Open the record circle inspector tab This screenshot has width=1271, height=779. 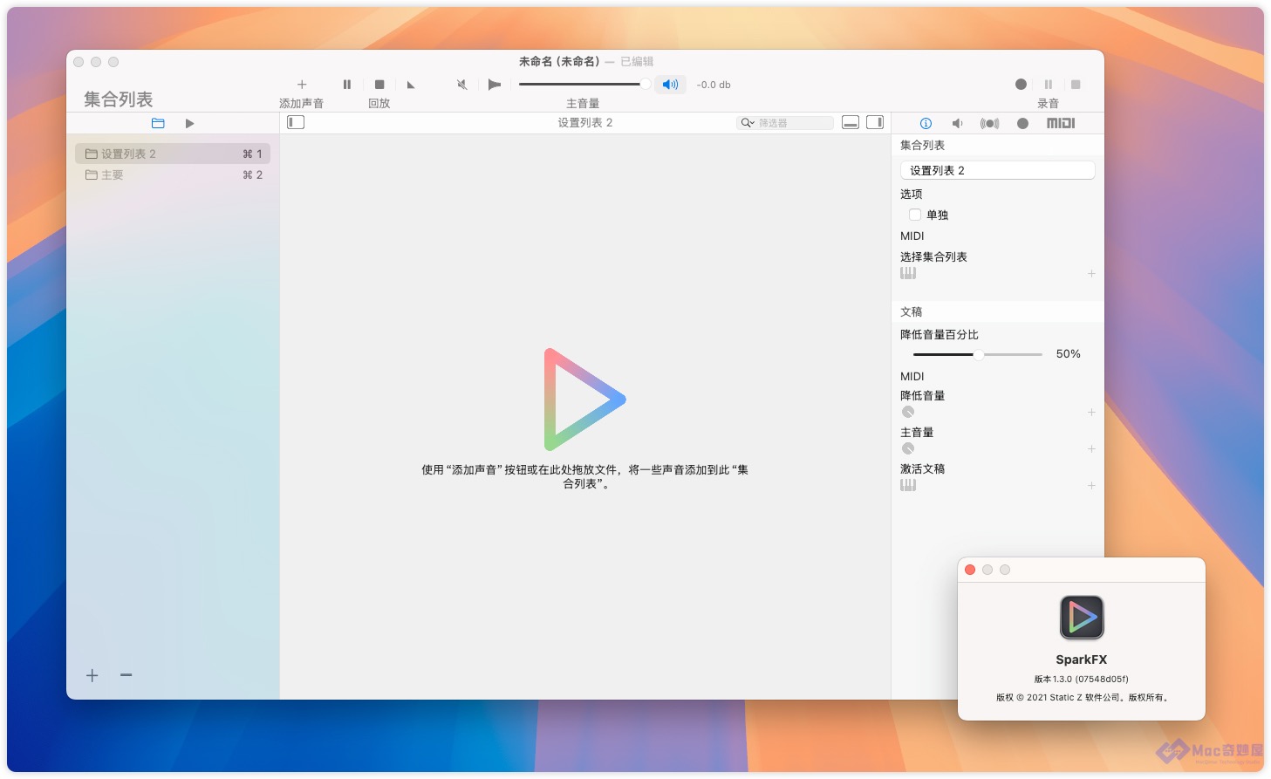1022,123
